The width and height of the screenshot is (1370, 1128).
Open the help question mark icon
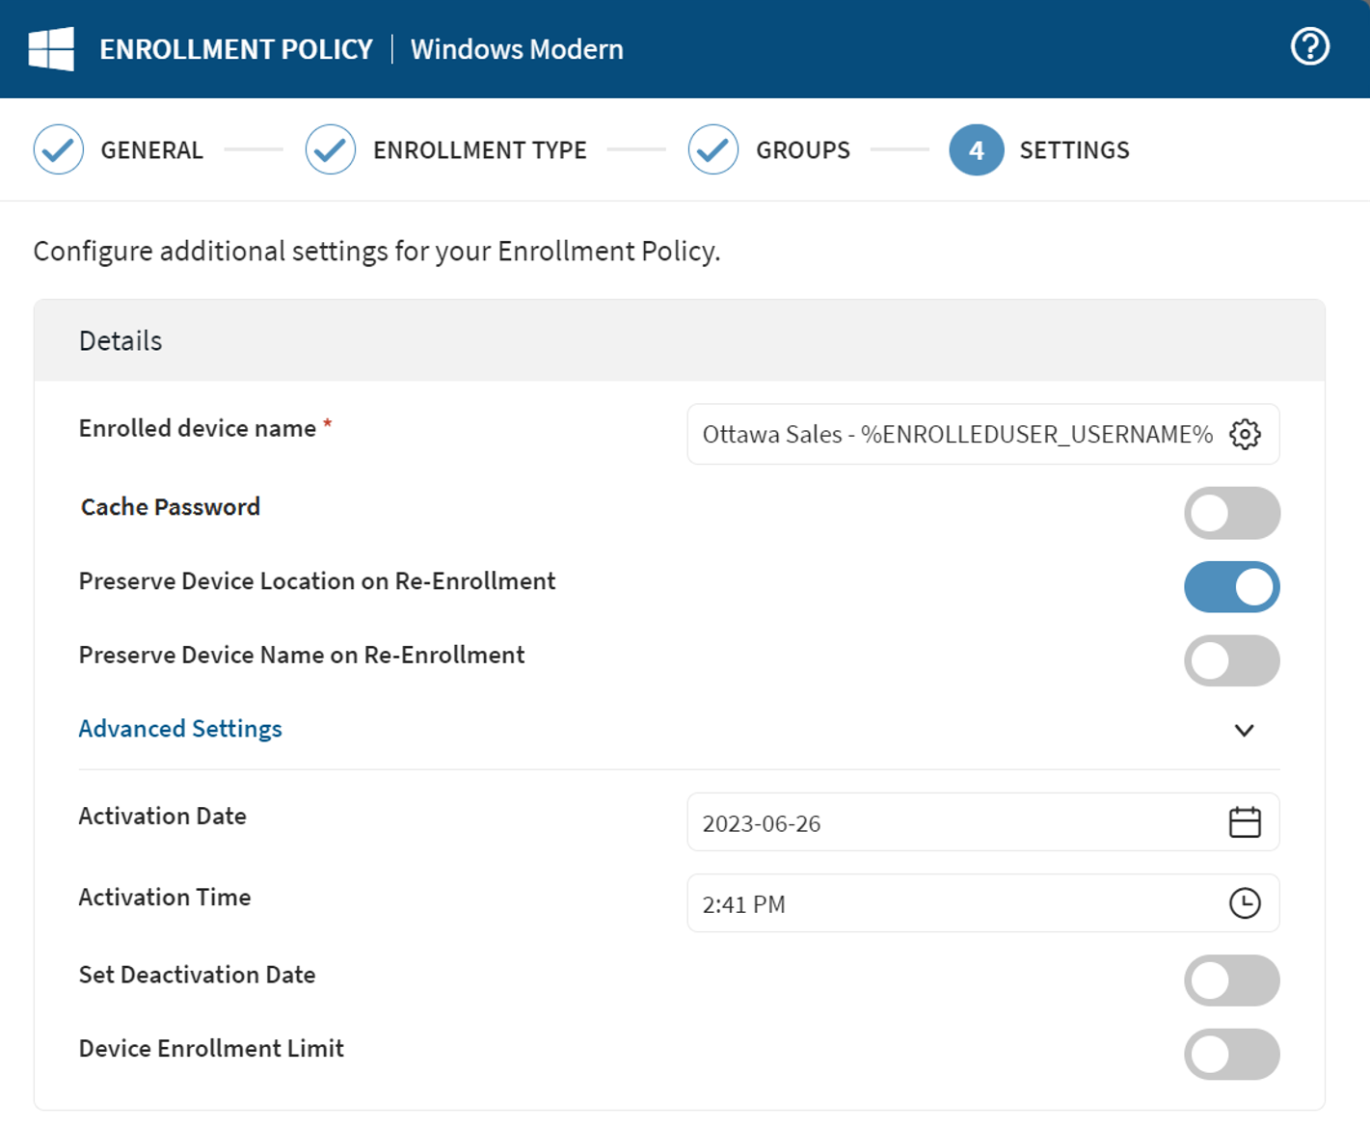point(1309,46)
